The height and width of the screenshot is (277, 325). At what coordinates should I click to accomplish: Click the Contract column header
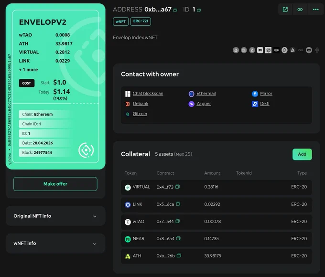pyautogui.click(x=165, y=173)
